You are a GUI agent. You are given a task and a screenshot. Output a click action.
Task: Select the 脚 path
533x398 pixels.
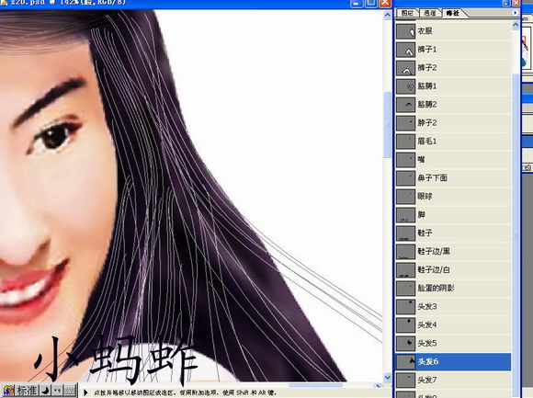pos(453,214)
